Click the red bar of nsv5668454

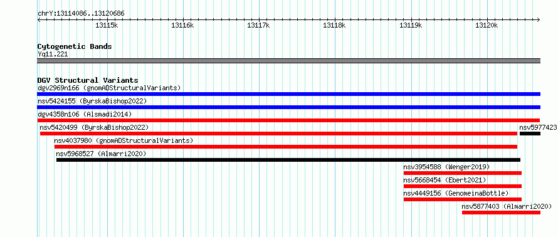(x=462, y=186)
